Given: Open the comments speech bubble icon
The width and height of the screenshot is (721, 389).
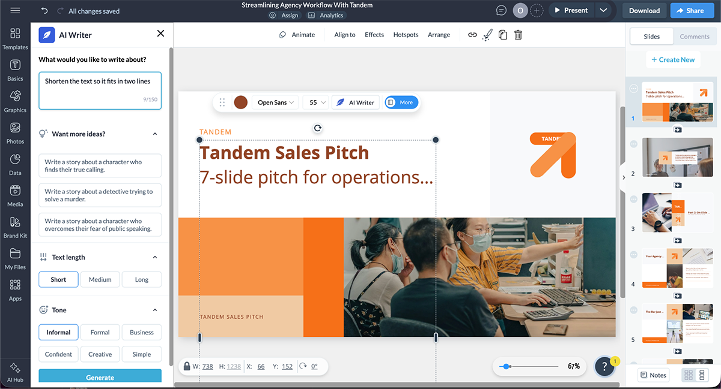Looking at the screenshot, I should click(x=501, y=10).
